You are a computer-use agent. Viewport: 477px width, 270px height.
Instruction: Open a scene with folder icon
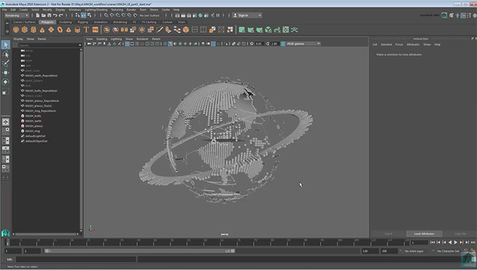pyautogui.click(x=44, y=15)
